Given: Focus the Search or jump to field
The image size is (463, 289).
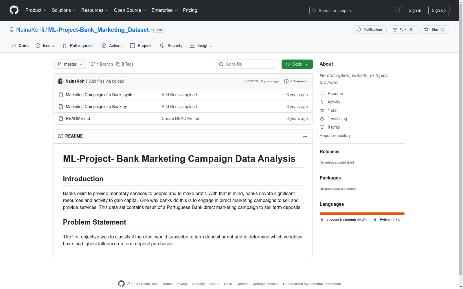Looking at the screenshot, I should [x=356, y=10].
